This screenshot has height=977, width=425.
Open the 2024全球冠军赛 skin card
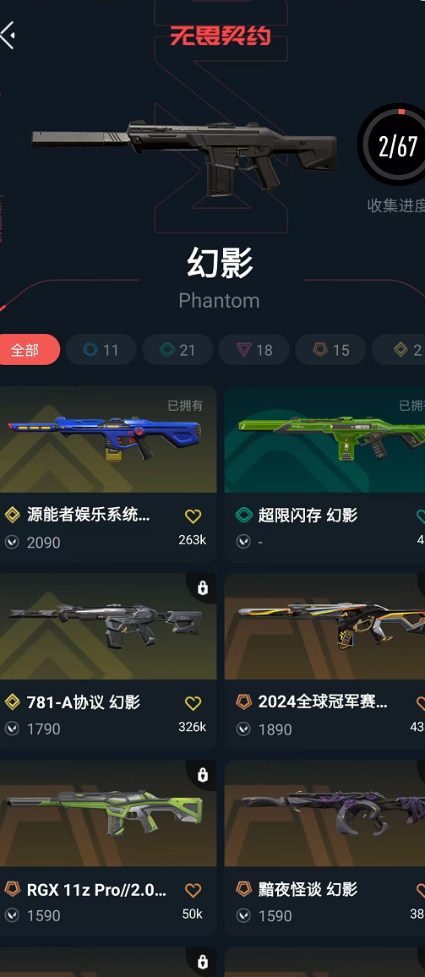point(324,660)
